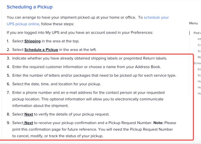Click the 'Scheduling a Pickup' page heading
Viewport: 201px width, 144px height.
click(30, 7)
